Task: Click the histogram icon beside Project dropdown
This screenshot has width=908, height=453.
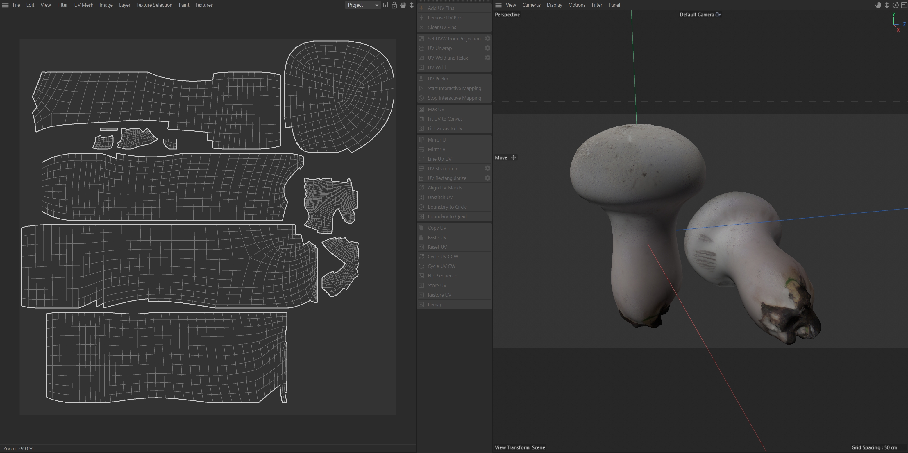Action: click(x=386, y=5)
